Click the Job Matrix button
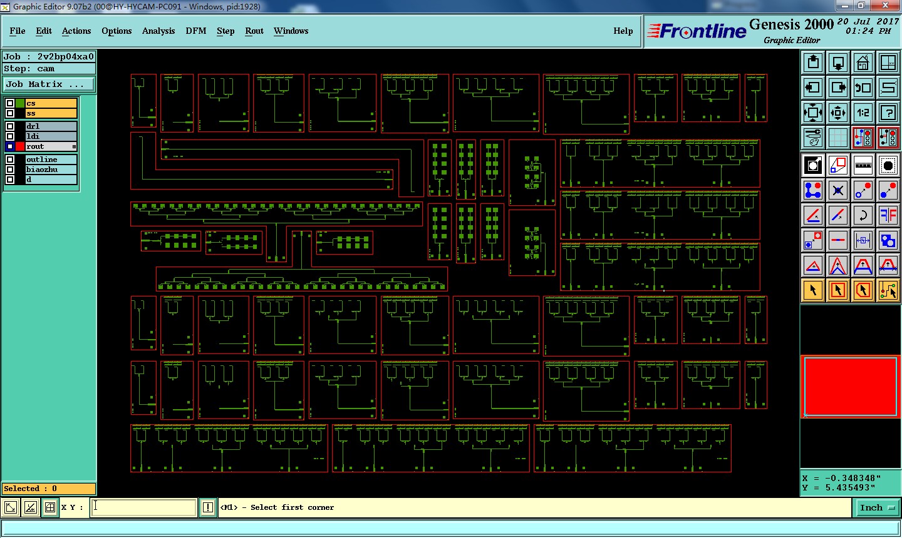This screenshot has width=902, height=538. tap(49, 84)
